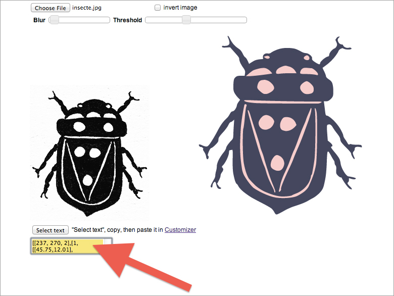Open the Customizer link
394x296 pixels.
coord(180,230)
